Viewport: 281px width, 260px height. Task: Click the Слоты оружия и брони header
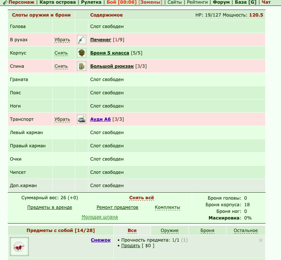[x=41, y=15]
